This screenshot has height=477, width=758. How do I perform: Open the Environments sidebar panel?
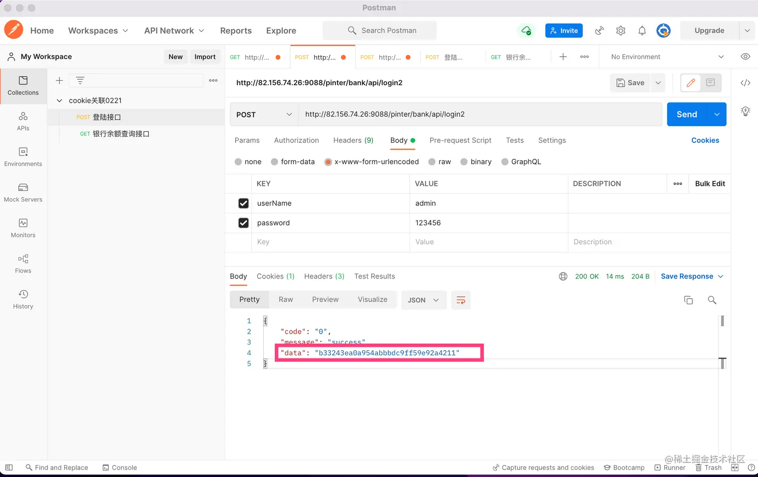pyautogui.click(x=23, y=157)
